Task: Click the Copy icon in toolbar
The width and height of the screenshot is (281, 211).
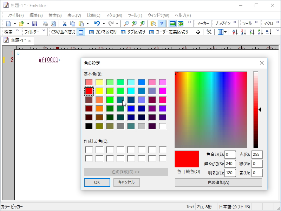Action: click(73, 24)
